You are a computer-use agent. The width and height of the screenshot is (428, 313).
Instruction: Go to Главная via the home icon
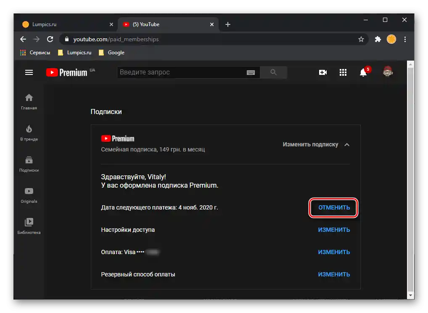coord(29,100)
